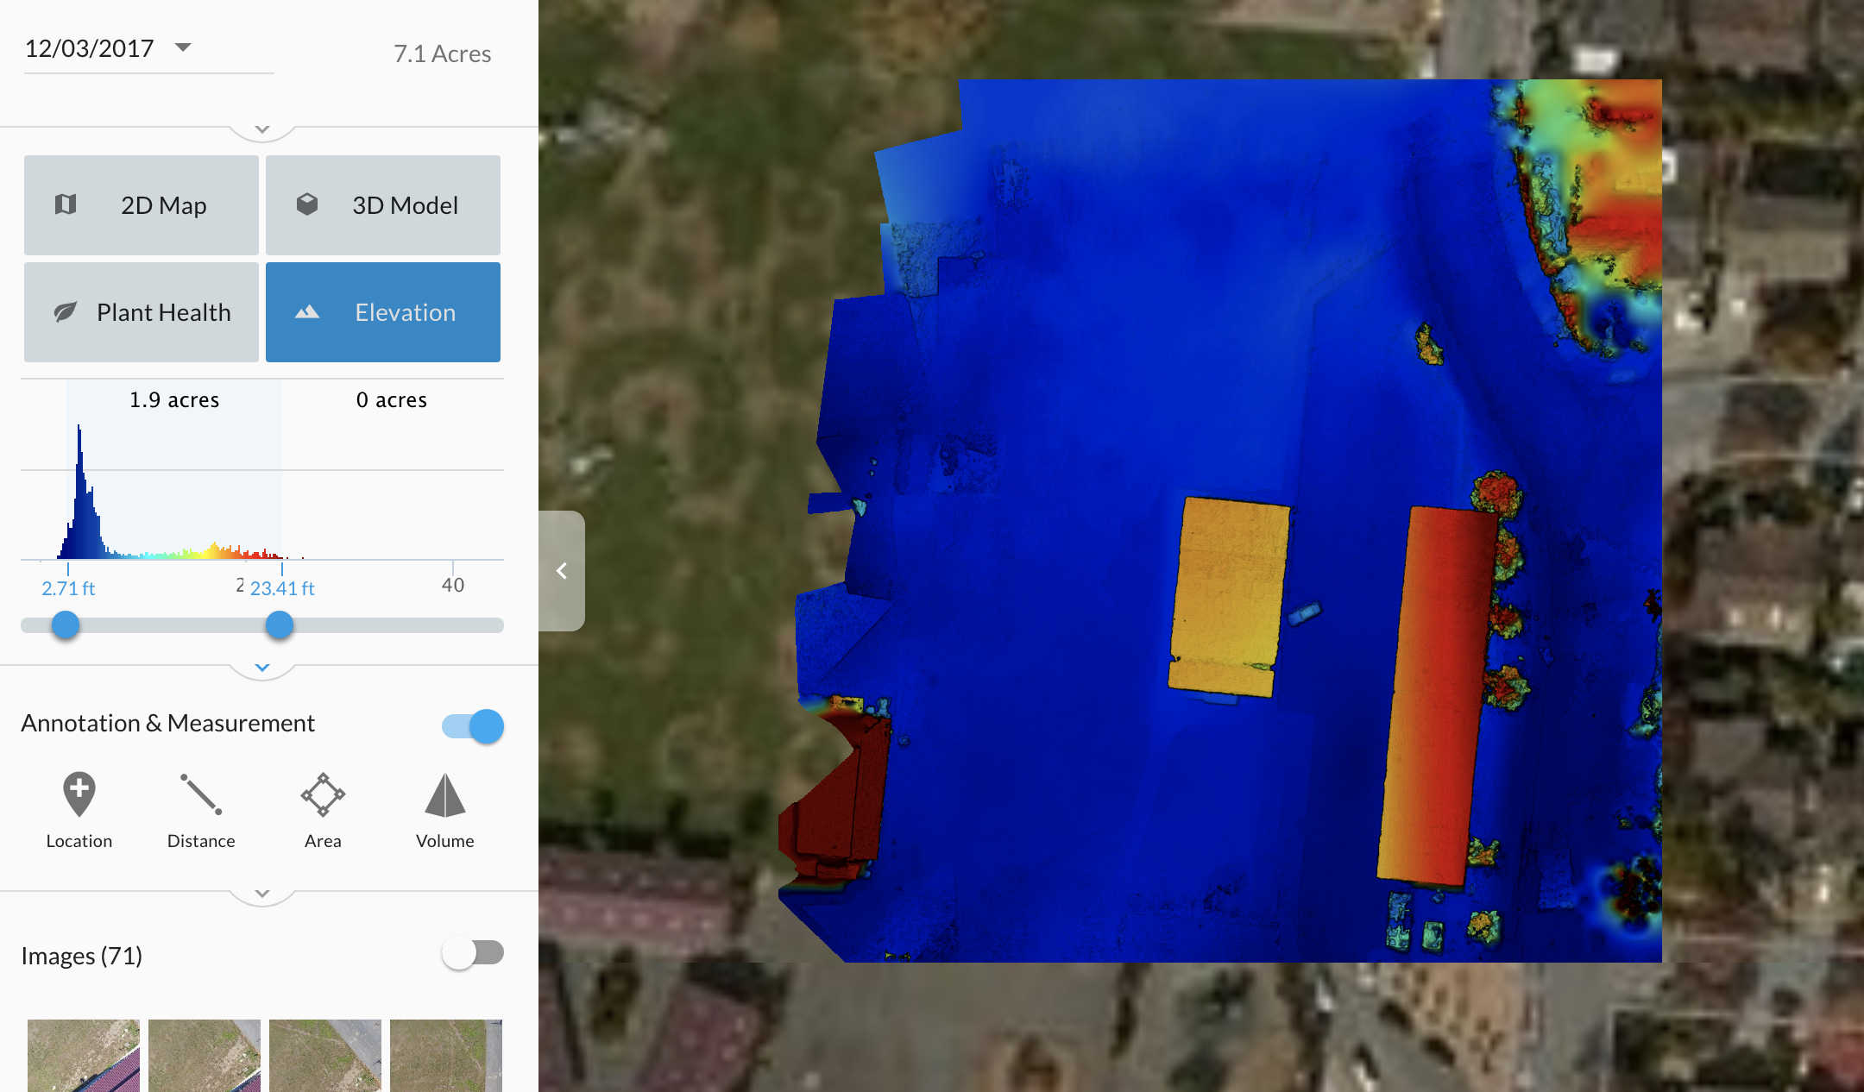Collapse the blue chevron under the elevation slider
Viewport: 1864px width, 1092px height.
pos(262,668)
